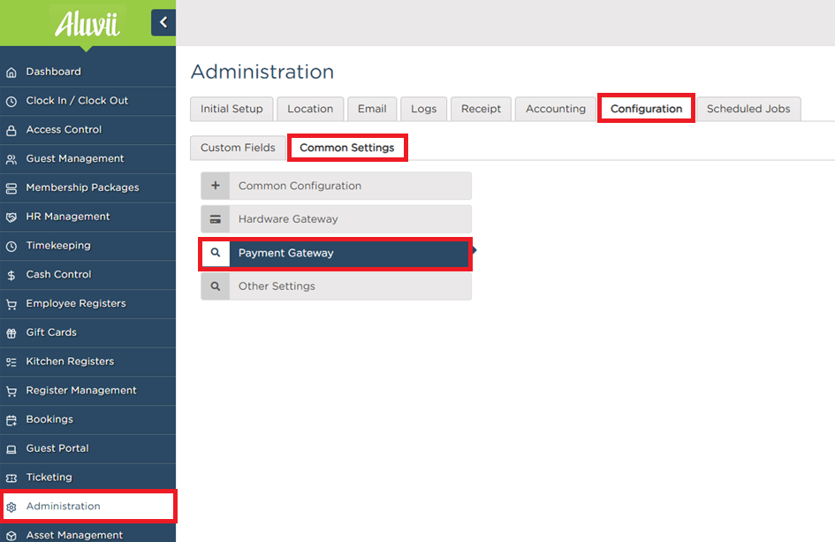The width and height of the screenshot is (835, 542).
Task: Click the Aluvii logo
Action: coord(87,24)
